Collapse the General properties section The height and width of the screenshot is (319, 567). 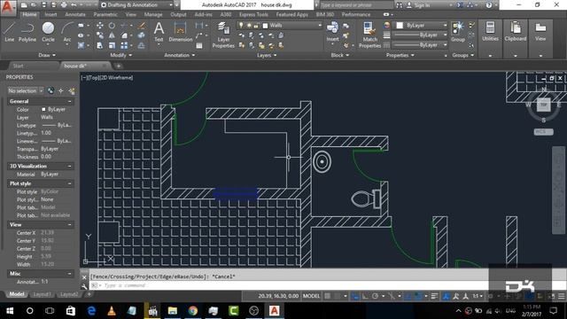69,101
